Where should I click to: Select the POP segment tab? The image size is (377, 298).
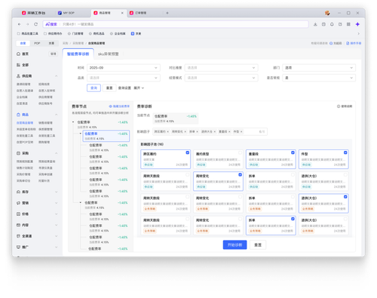37,43
